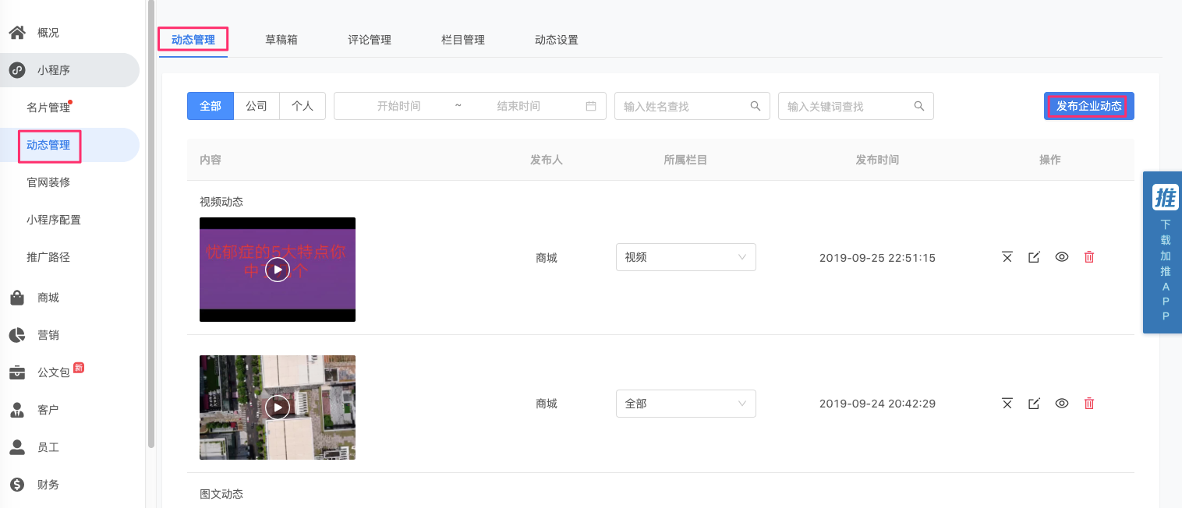Click the 下载加推APP side banner
1182x508 pixels.
[1163, 252]
